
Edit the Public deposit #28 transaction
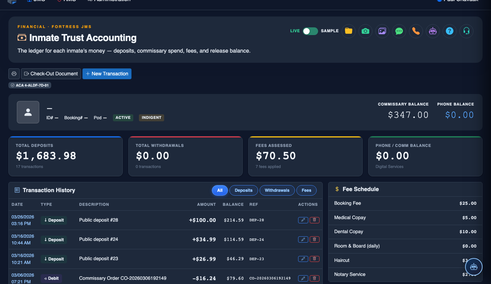pos(303,220)
